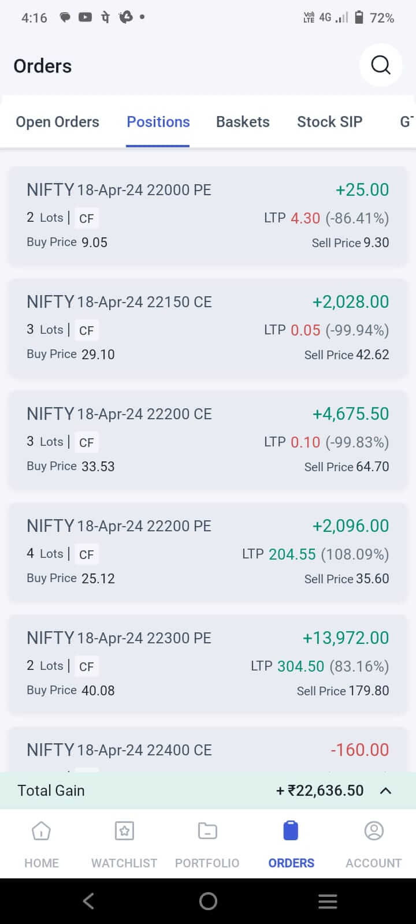
Task: Tap the Orders clipboard icon
Action: coord(291,831)
